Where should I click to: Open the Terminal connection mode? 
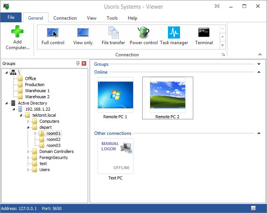[x=204, y=37]
